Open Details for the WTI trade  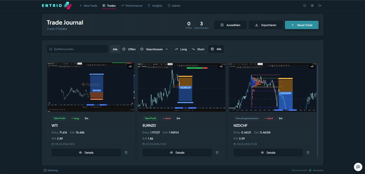pyautogui.click(x=86, y=152)
